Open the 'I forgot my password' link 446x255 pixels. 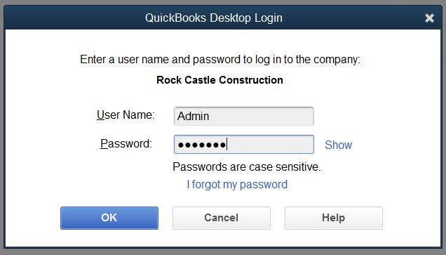click(x=237, y=185)
